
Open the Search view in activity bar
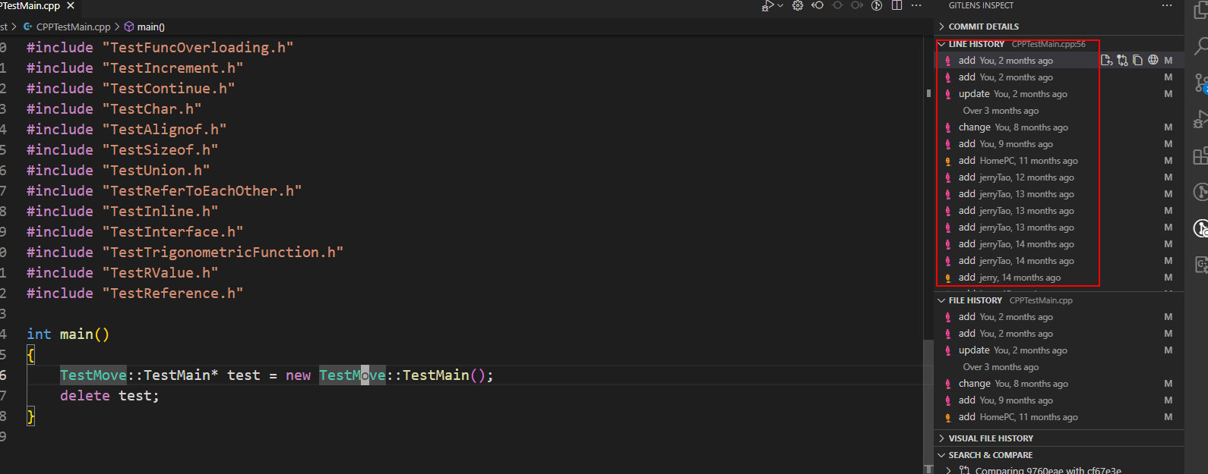tap(1201, 46)
